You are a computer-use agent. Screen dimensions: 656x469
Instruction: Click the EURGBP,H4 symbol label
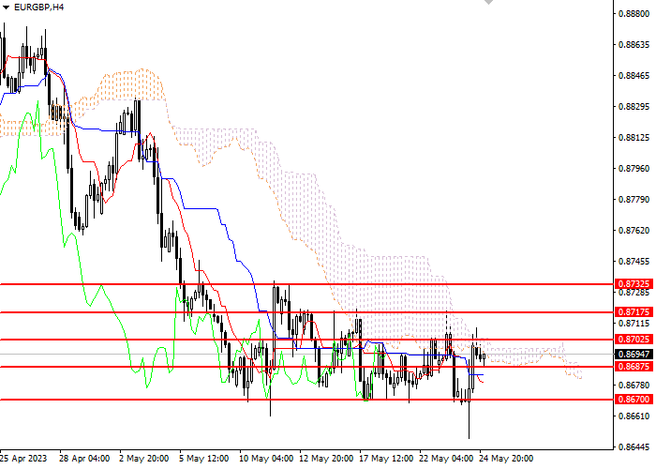tap(39, 8)
